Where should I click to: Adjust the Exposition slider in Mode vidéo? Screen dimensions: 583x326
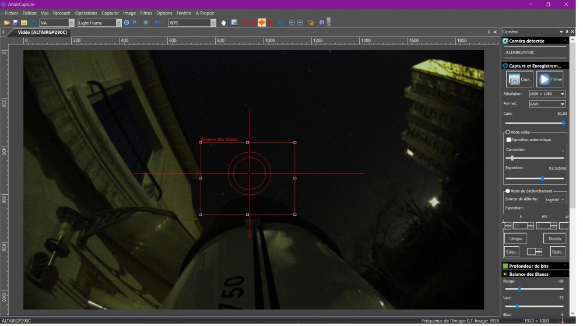[535, 179]
